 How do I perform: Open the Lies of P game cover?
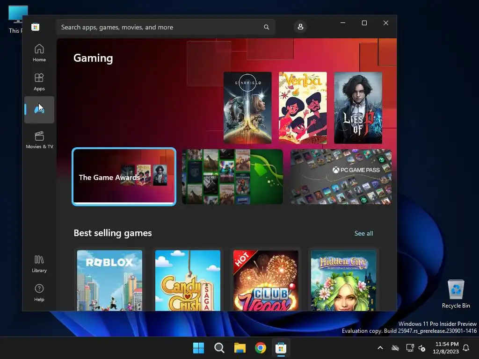point(358,108)
